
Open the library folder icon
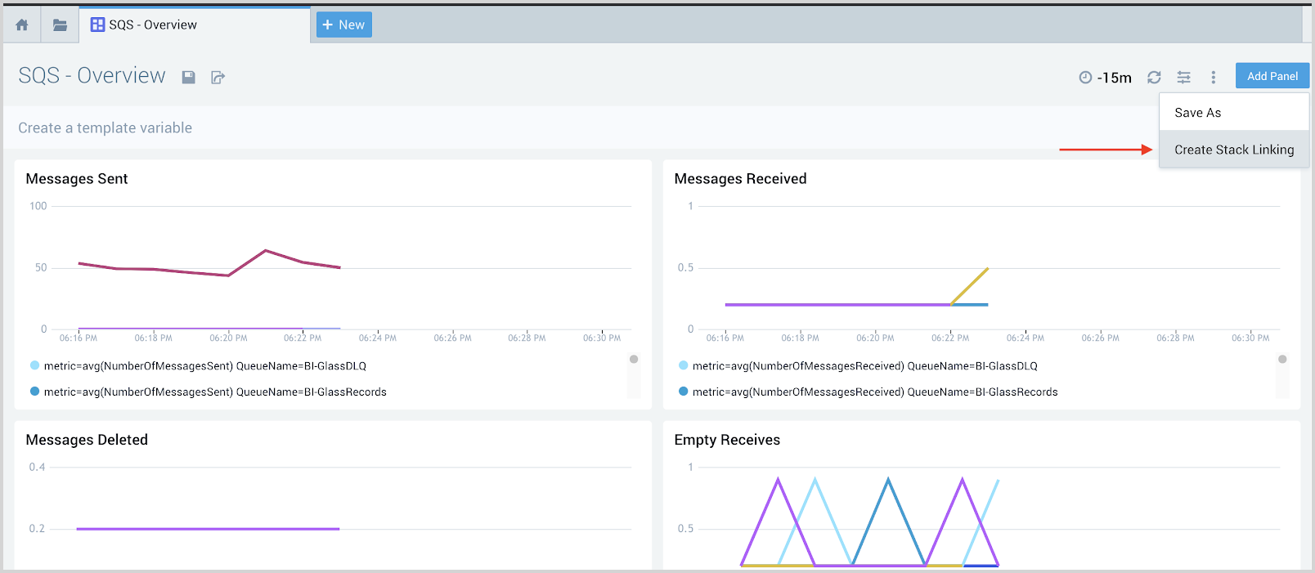pos(60,25)
